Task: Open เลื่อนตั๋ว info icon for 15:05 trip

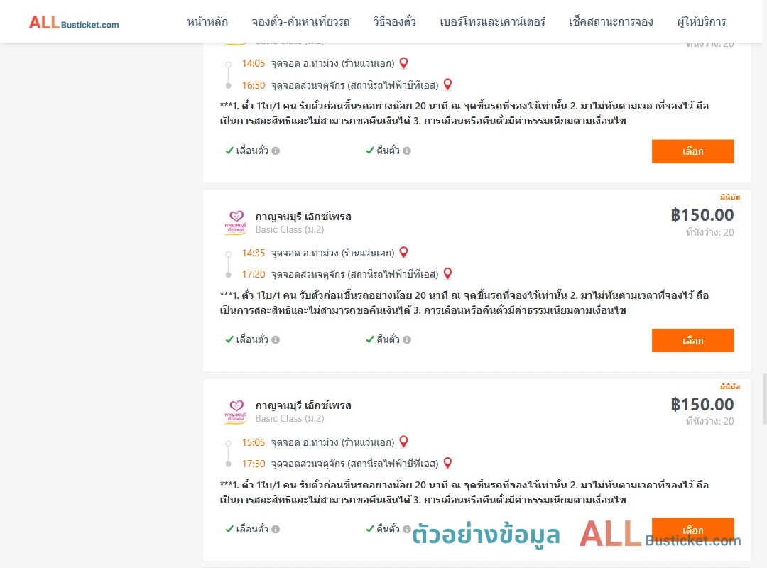Action: tap(276, 529)
